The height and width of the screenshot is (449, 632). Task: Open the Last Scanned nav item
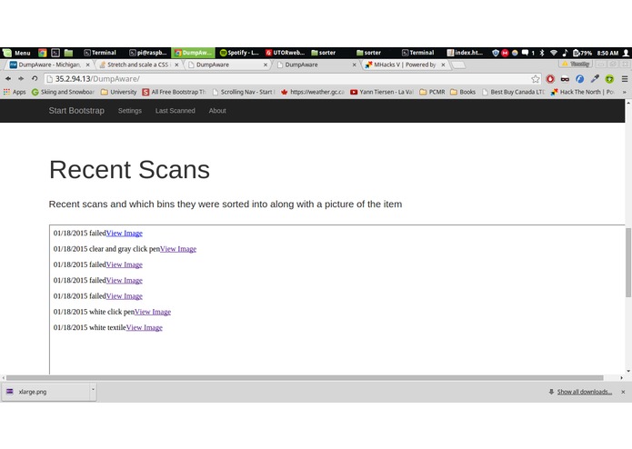[176, 111]
